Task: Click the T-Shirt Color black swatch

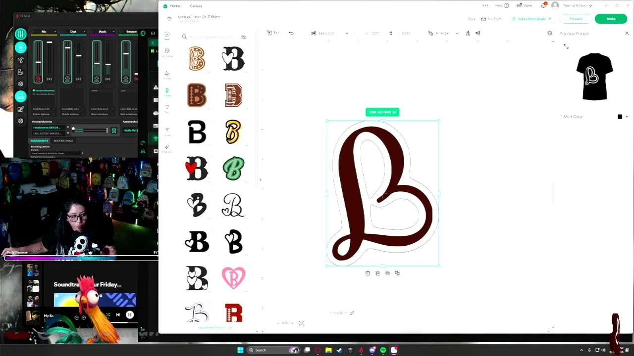Action: point(620,117)
